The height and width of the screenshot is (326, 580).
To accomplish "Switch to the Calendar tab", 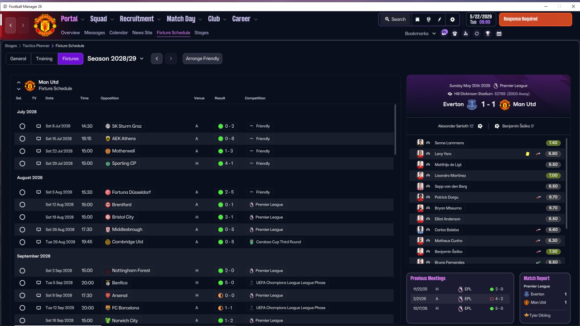I will click(118, 33).
